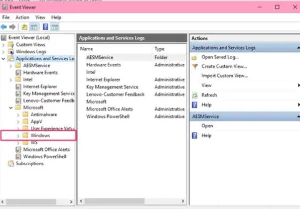Click the Create Custom View funnel icon

pos(195,67)
